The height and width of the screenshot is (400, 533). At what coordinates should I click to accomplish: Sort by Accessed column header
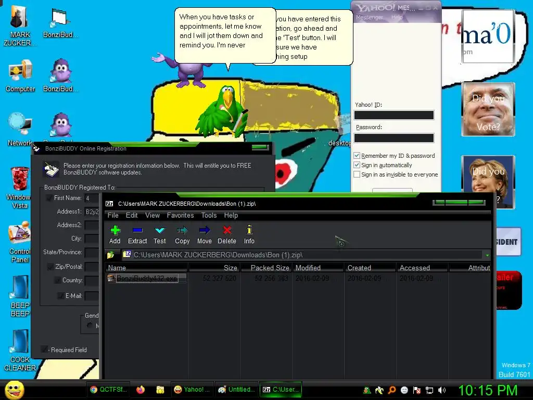[422, 268]
